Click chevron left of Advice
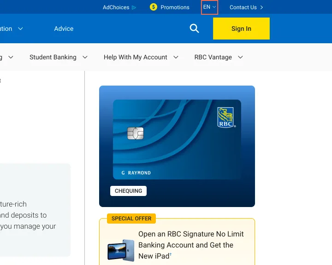The height and width of the screenshot is (265, 332). pyautogui.click(x=20, y=29)
